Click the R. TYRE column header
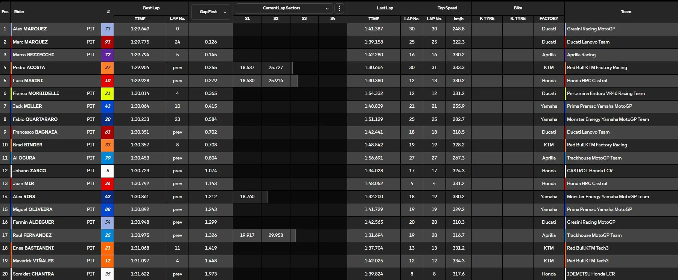Screen dimensions: 678x280 518,18
